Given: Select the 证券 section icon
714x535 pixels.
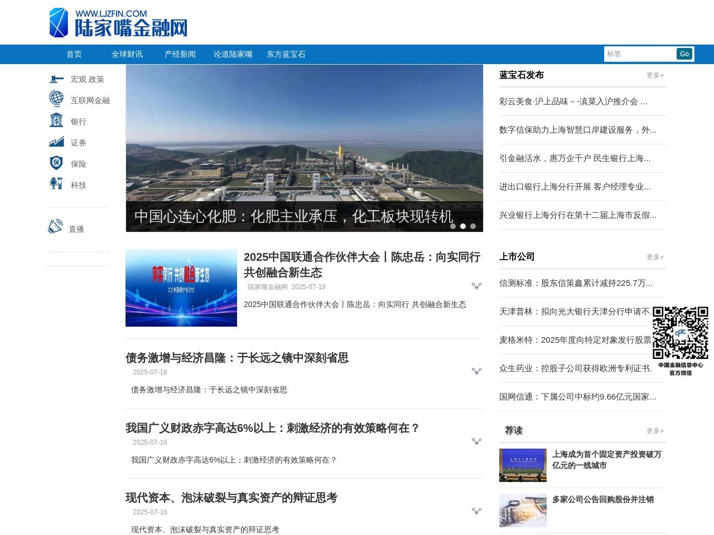Looking at the screenshot, I should coord(57,142).
